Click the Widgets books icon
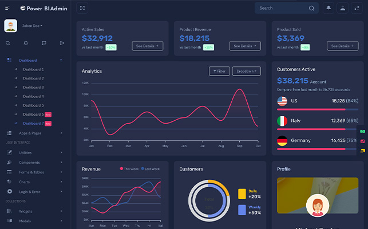 [x=9, y=211]
